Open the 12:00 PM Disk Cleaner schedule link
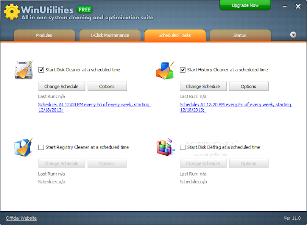The width and height of the screenshot is (307, 225). click(94, 107)
